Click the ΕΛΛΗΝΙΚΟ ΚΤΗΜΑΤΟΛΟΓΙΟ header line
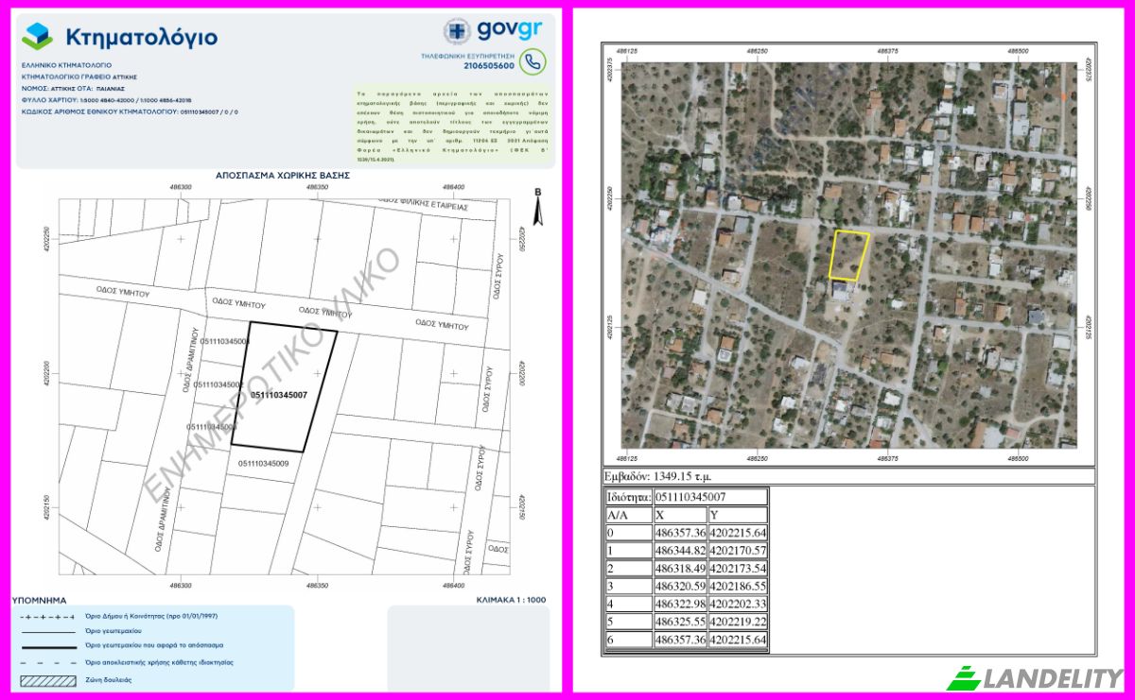This screenshot has height=700, width=1135. (x=67, y=65)
